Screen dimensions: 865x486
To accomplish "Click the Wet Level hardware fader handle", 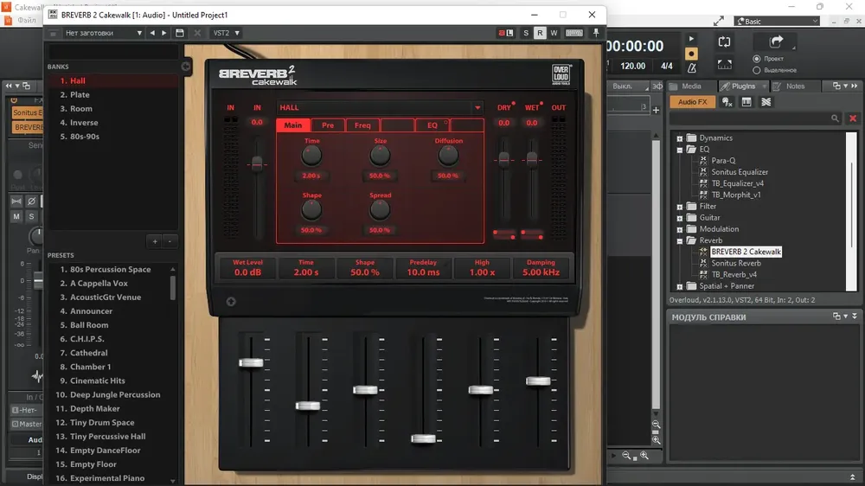I will coord(251,362).
